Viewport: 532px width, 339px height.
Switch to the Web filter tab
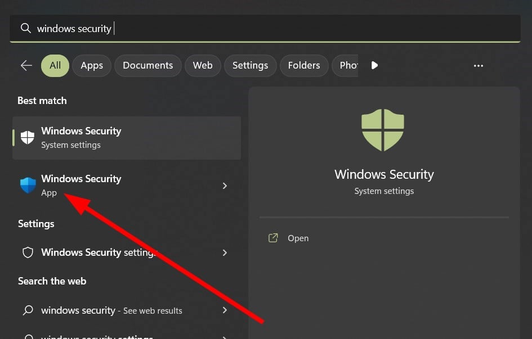[x=203, y=65]
